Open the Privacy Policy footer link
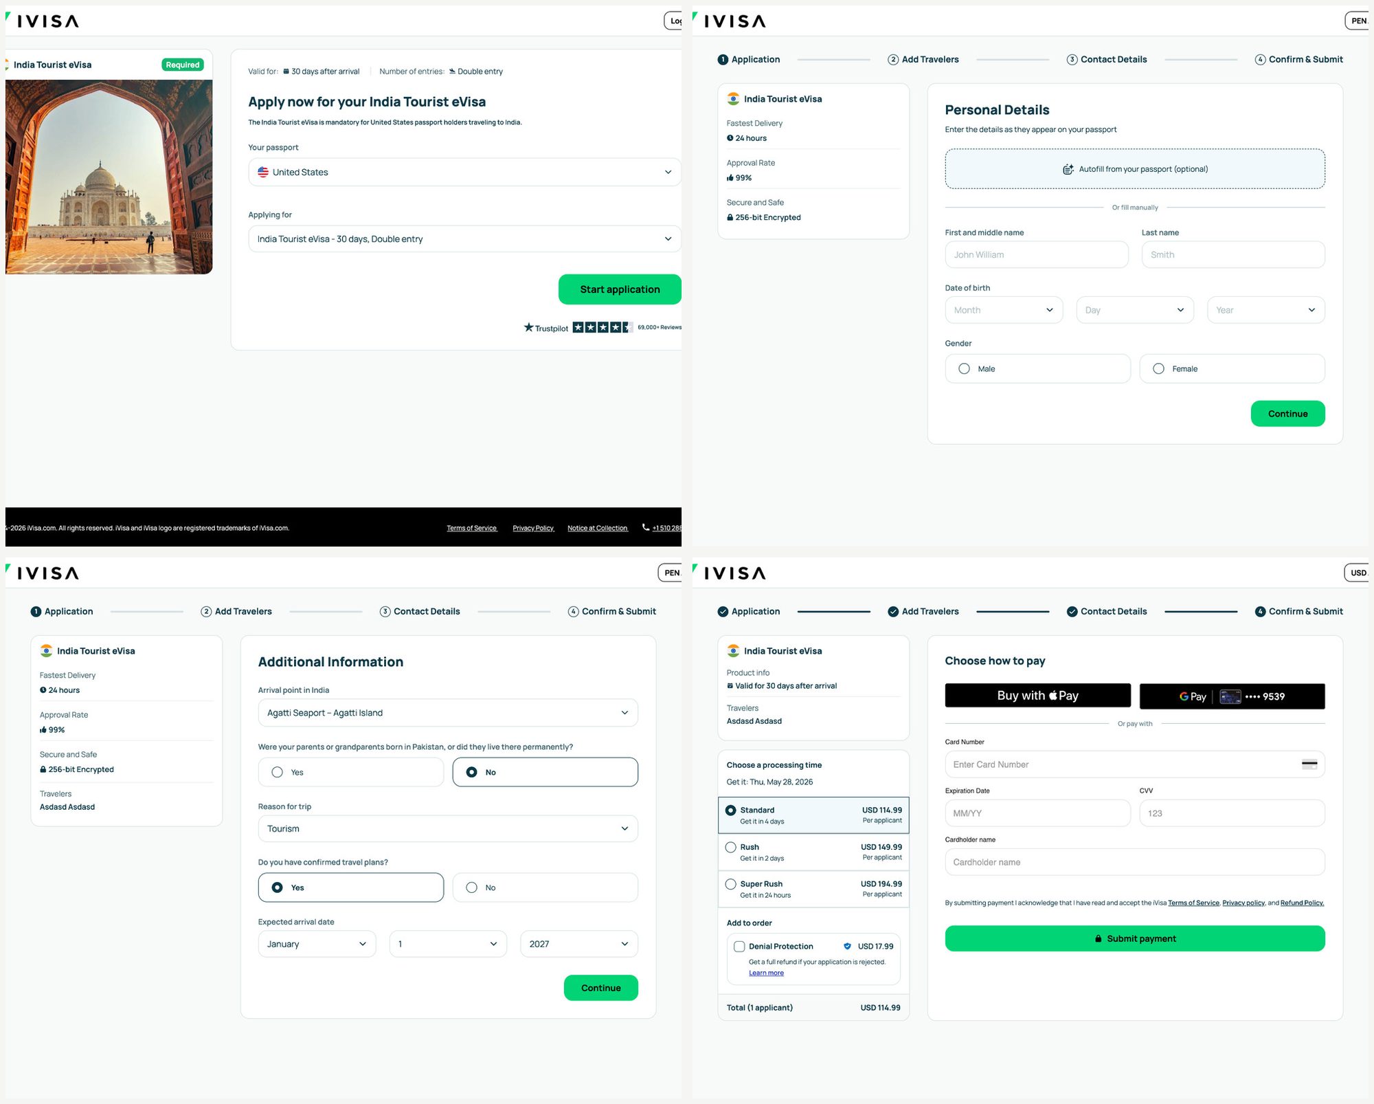The image size is (1374, 1104). pyautogui.click(x=533, y=528)
